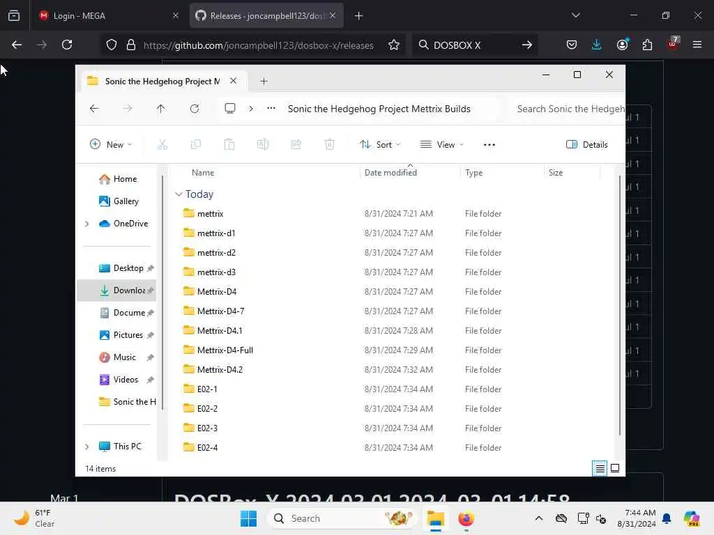Click Firefox icon on taskbar
714x535 pixels.
click(466, 518)
